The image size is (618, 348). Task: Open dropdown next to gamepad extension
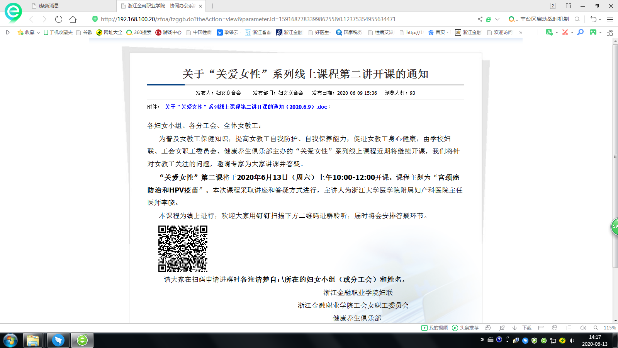click(x=600, y=33)
